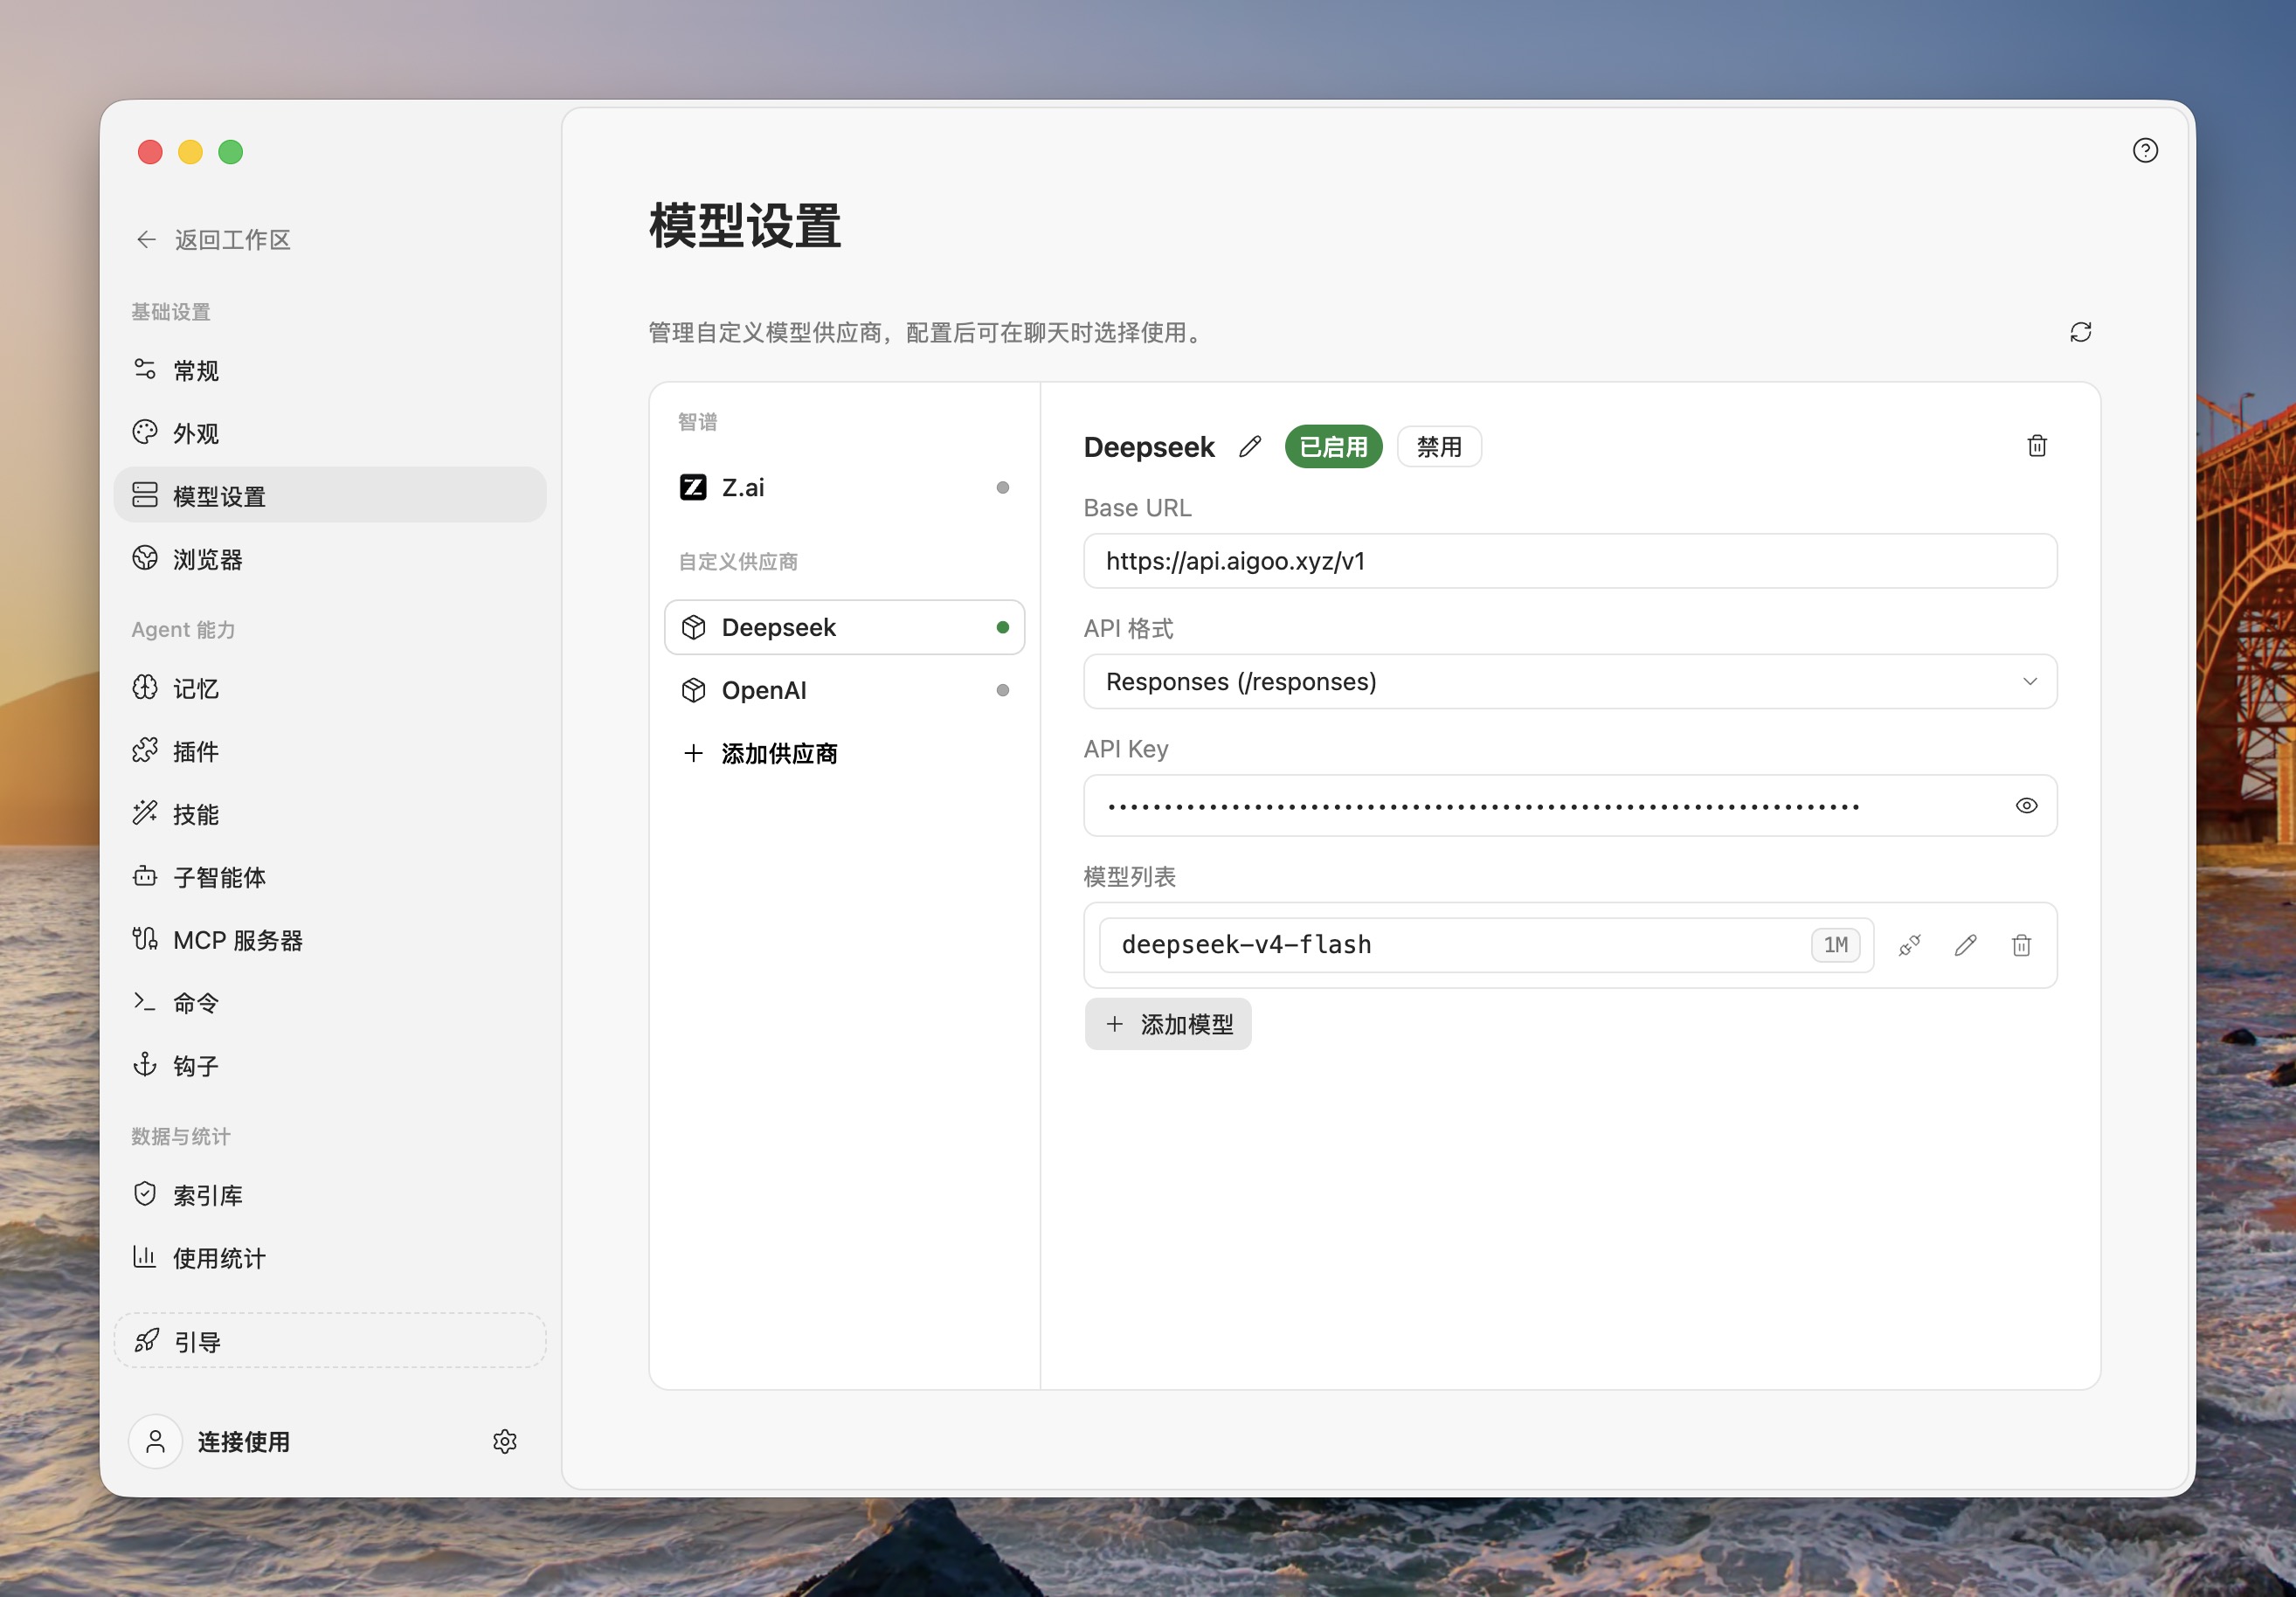Click the back arrow to 返回工作区

147,239
